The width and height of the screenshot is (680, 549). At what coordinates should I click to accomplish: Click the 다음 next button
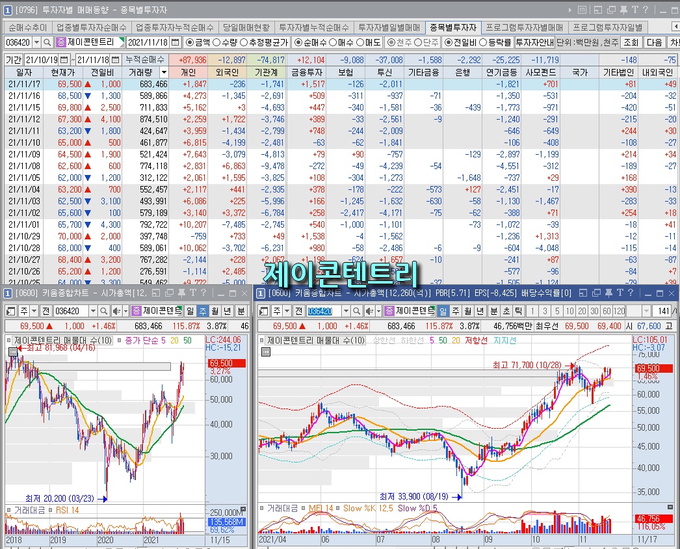(655, 42)
